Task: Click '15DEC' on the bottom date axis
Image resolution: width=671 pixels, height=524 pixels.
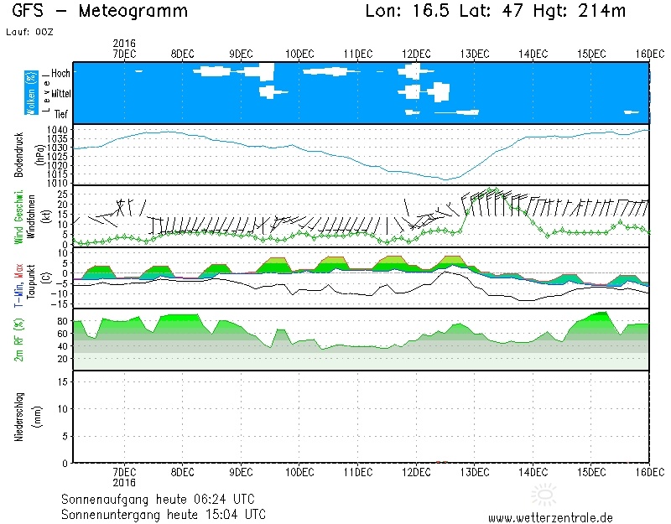Action: (591, 472)
